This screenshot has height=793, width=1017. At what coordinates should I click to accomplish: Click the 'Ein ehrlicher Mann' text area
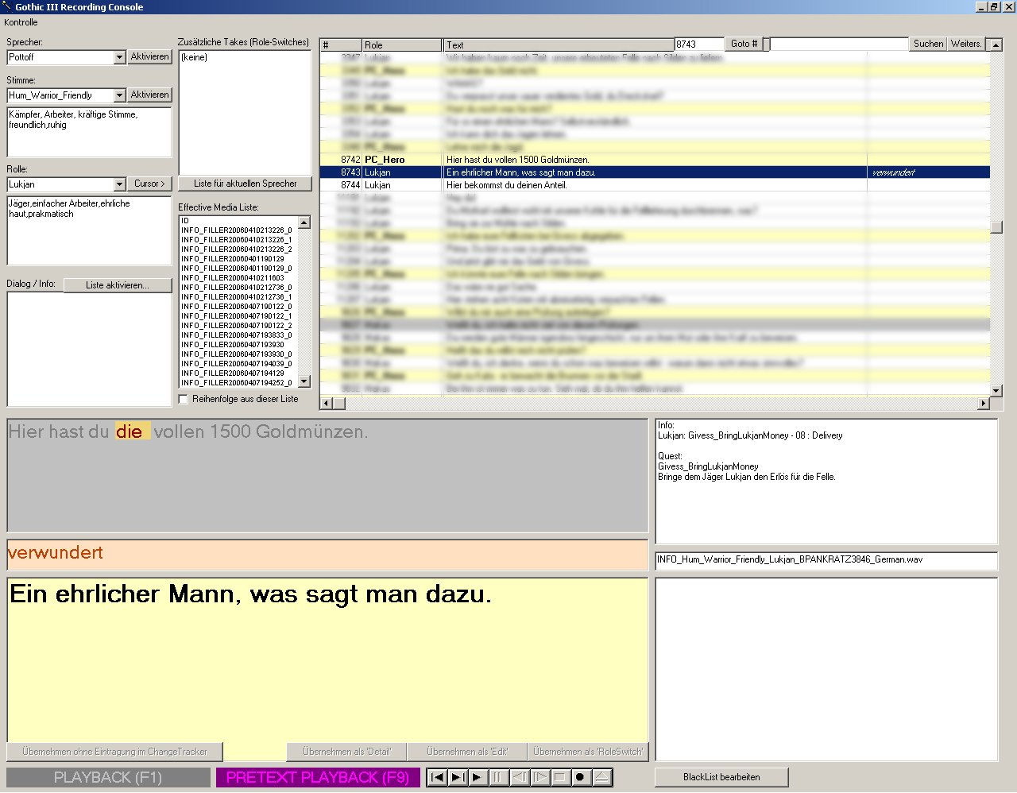click(x=327, y=660)
